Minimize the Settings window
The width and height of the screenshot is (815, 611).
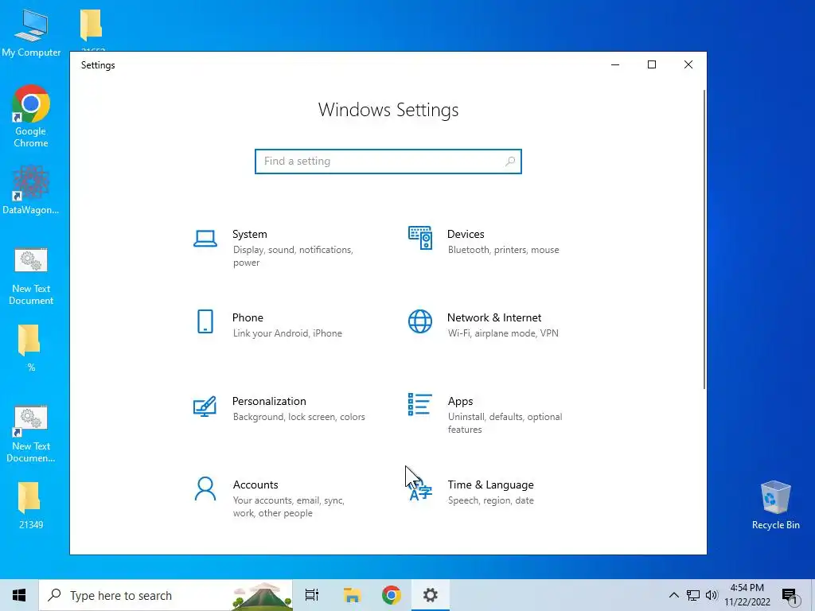[x=615, y=64]
